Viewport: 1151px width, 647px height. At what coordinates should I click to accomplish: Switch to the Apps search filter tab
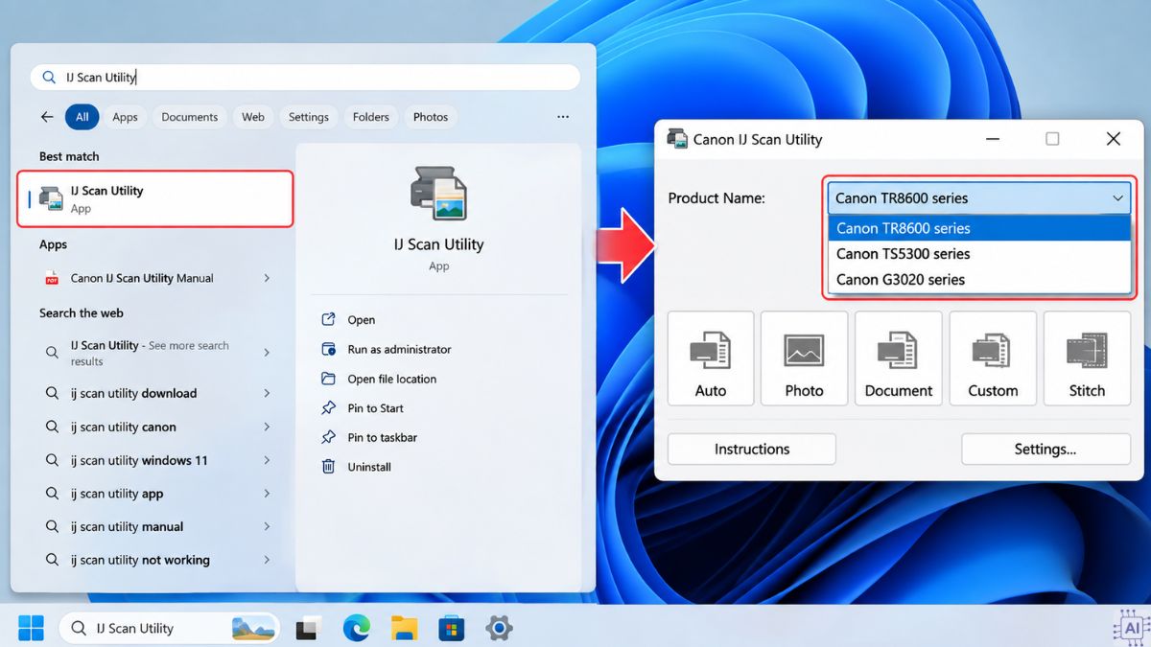coord(125,117)
